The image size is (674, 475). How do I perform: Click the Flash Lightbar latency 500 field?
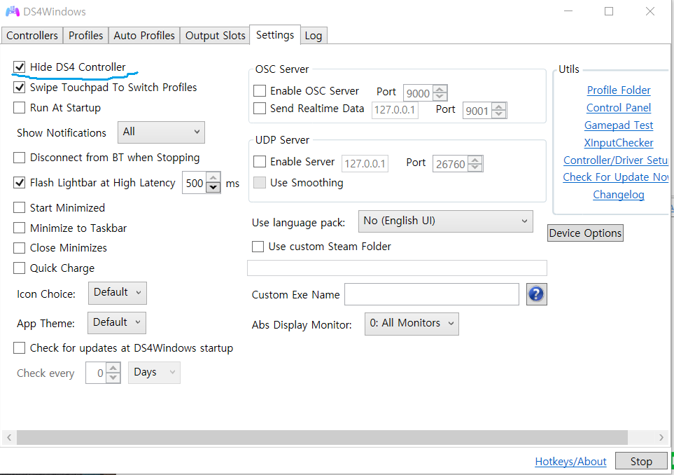195,183
